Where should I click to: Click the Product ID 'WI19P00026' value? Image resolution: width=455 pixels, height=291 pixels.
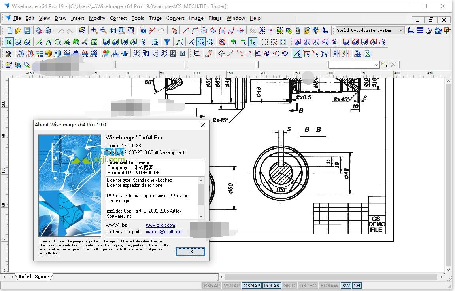click(147, 172)
